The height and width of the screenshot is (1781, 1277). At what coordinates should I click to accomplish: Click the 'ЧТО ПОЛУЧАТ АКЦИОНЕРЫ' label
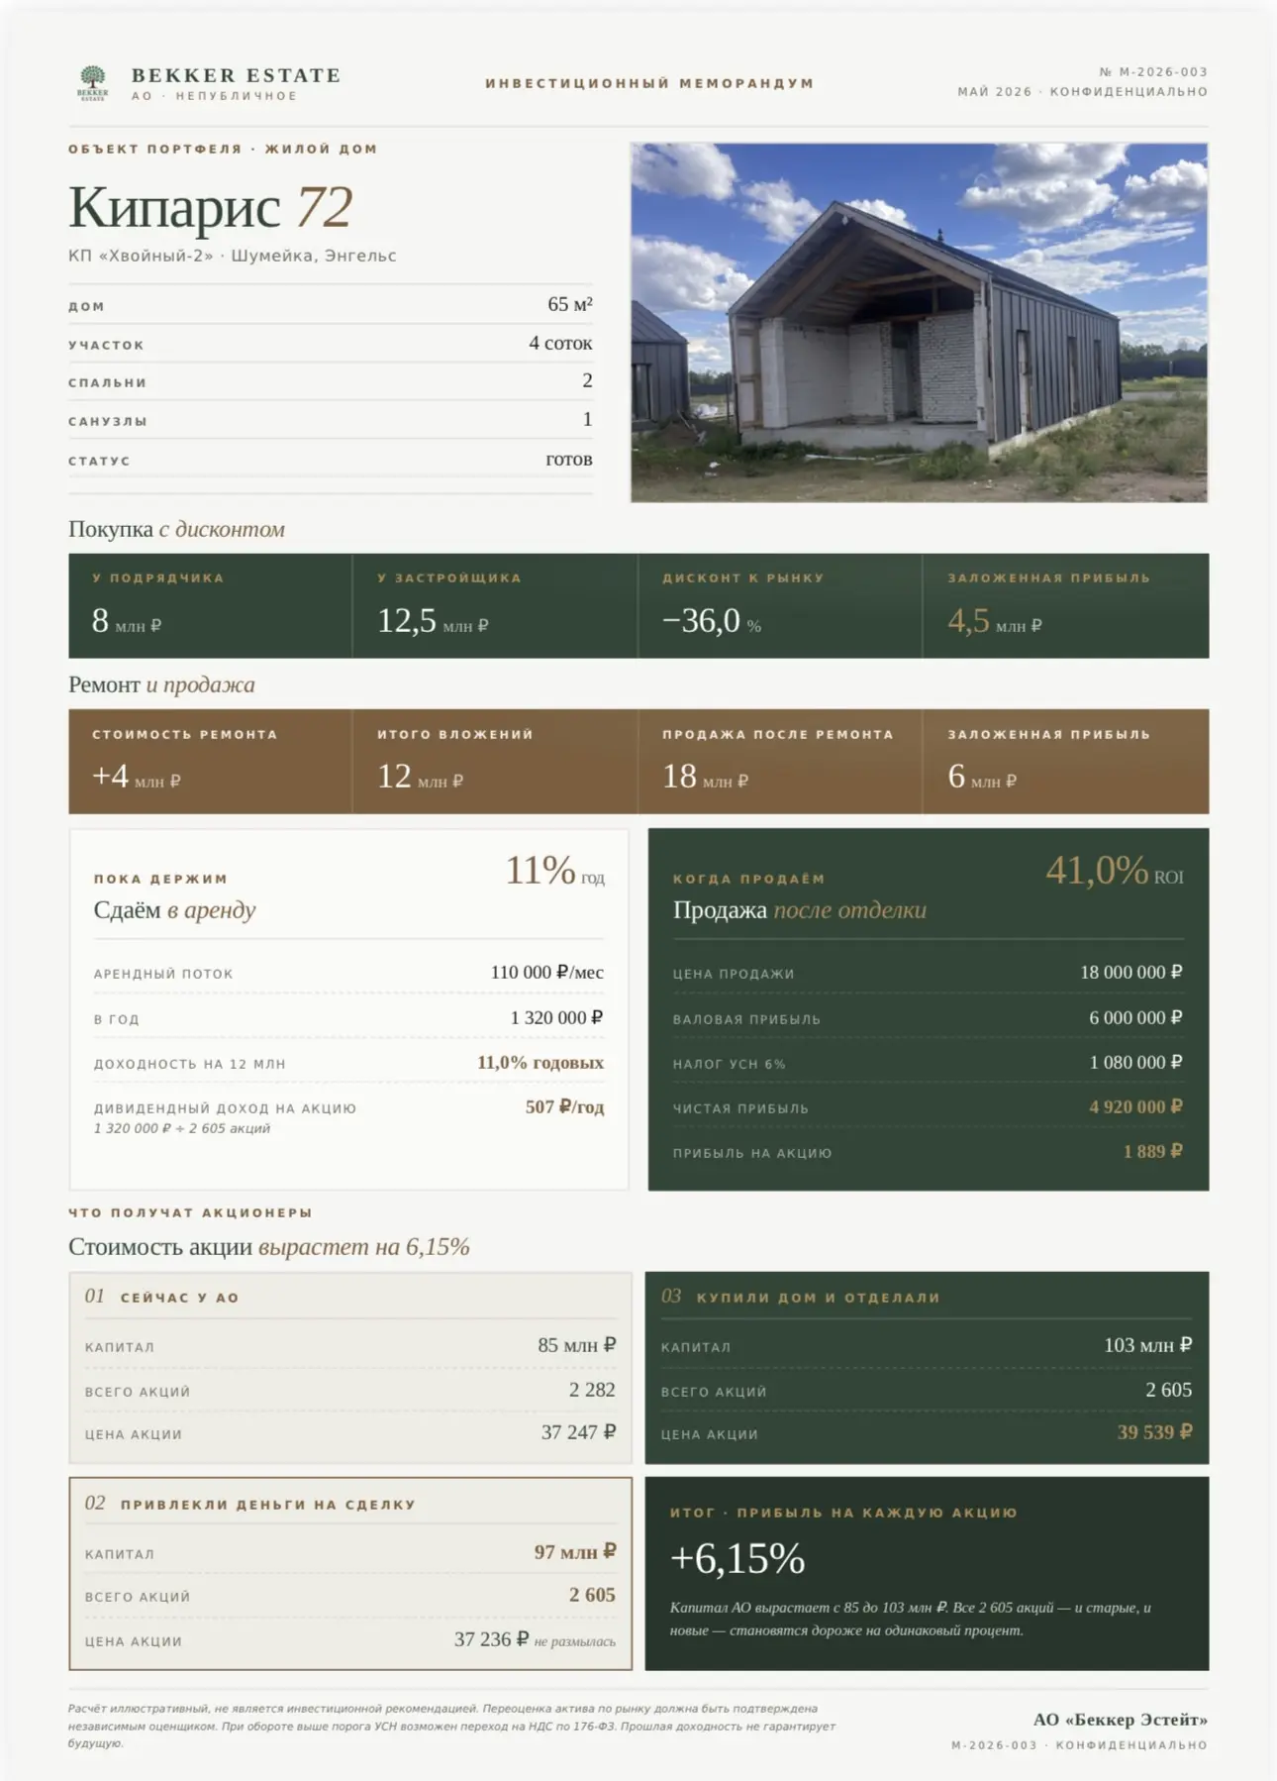coord(190,1212)
